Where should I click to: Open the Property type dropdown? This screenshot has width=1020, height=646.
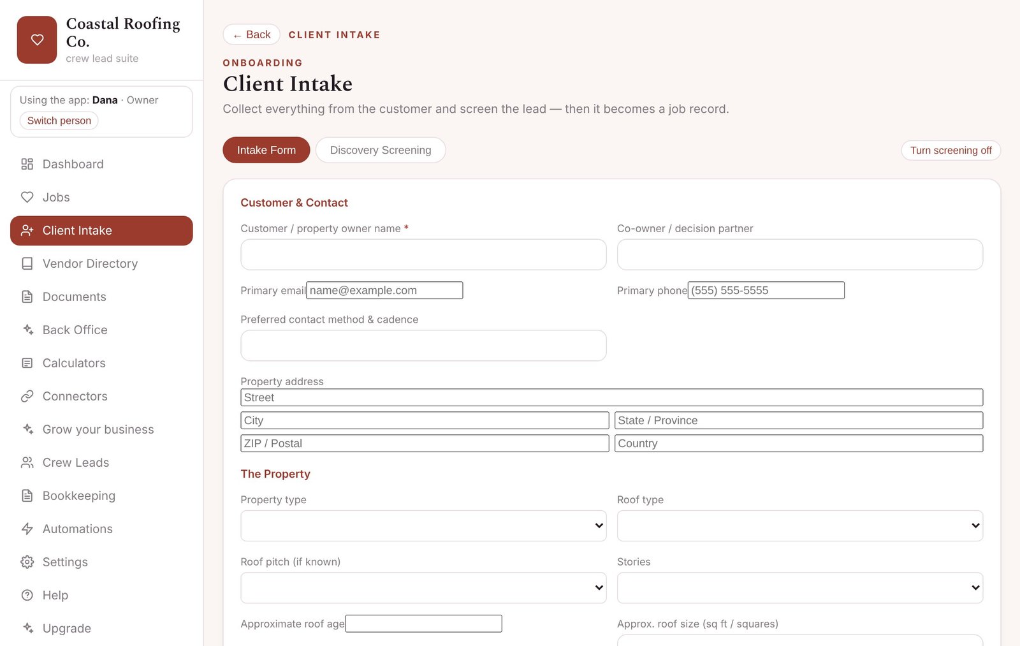tap(423, 525)
